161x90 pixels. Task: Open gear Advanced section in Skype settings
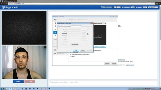[61, 54]
